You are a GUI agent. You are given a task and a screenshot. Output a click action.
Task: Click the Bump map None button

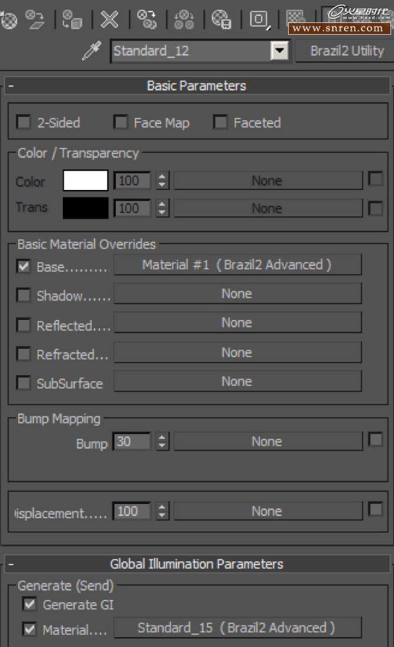tap(268, 442)
